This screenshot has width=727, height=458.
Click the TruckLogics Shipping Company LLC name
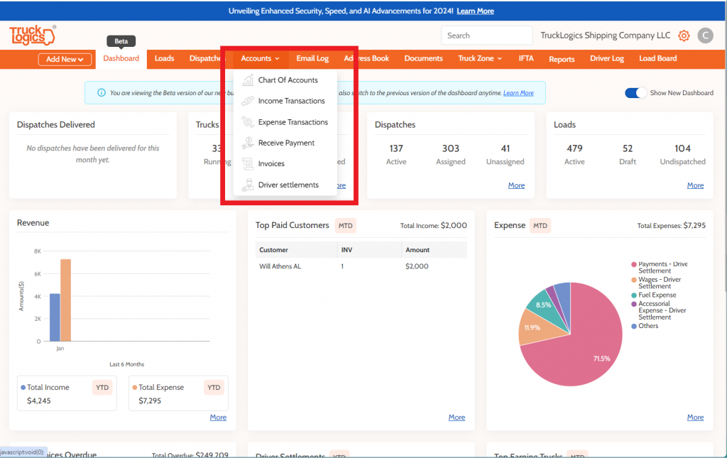tap(605, 36)
